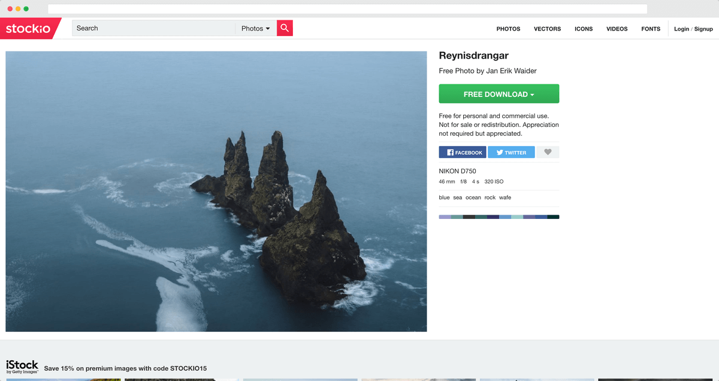The width and height of the screenshot is (719, 381).
Task: Click the red magnifier search button
Action: 285,28
